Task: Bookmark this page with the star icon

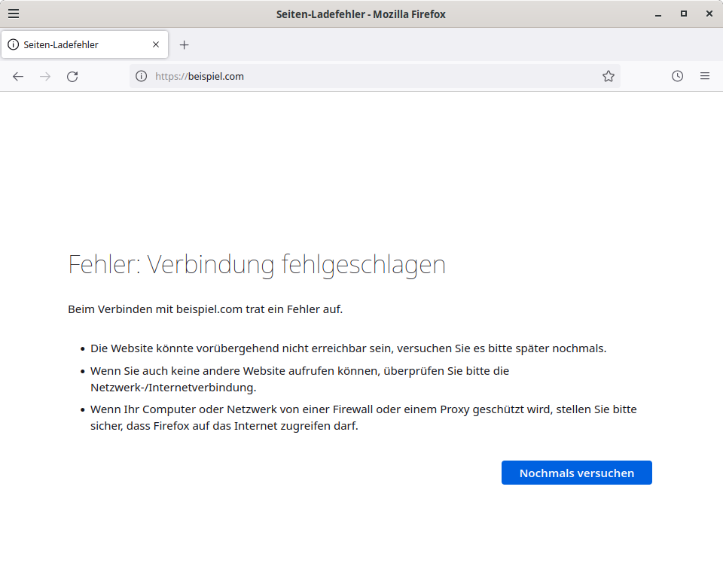Action: click(x=608, y=76)
